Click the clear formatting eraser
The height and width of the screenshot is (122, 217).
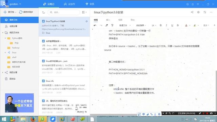tap(106, 25)
